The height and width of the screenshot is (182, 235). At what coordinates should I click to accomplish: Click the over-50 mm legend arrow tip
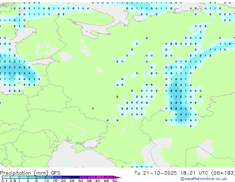point(118,177)
